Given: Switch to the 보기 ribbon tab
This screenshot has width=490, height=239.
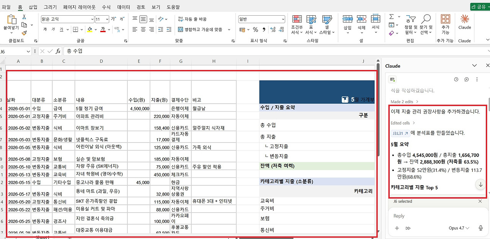Looking at the screenshot, I should pos(156,7).
